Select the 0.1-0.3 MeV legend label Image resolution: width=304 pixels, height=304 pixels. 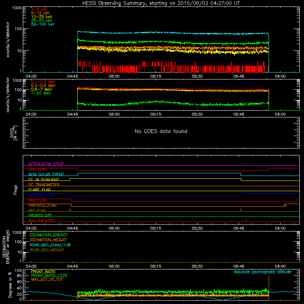[x=43, y=82]
